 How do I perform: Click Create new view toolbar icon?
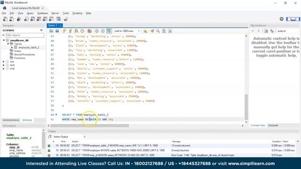(39, 19)
